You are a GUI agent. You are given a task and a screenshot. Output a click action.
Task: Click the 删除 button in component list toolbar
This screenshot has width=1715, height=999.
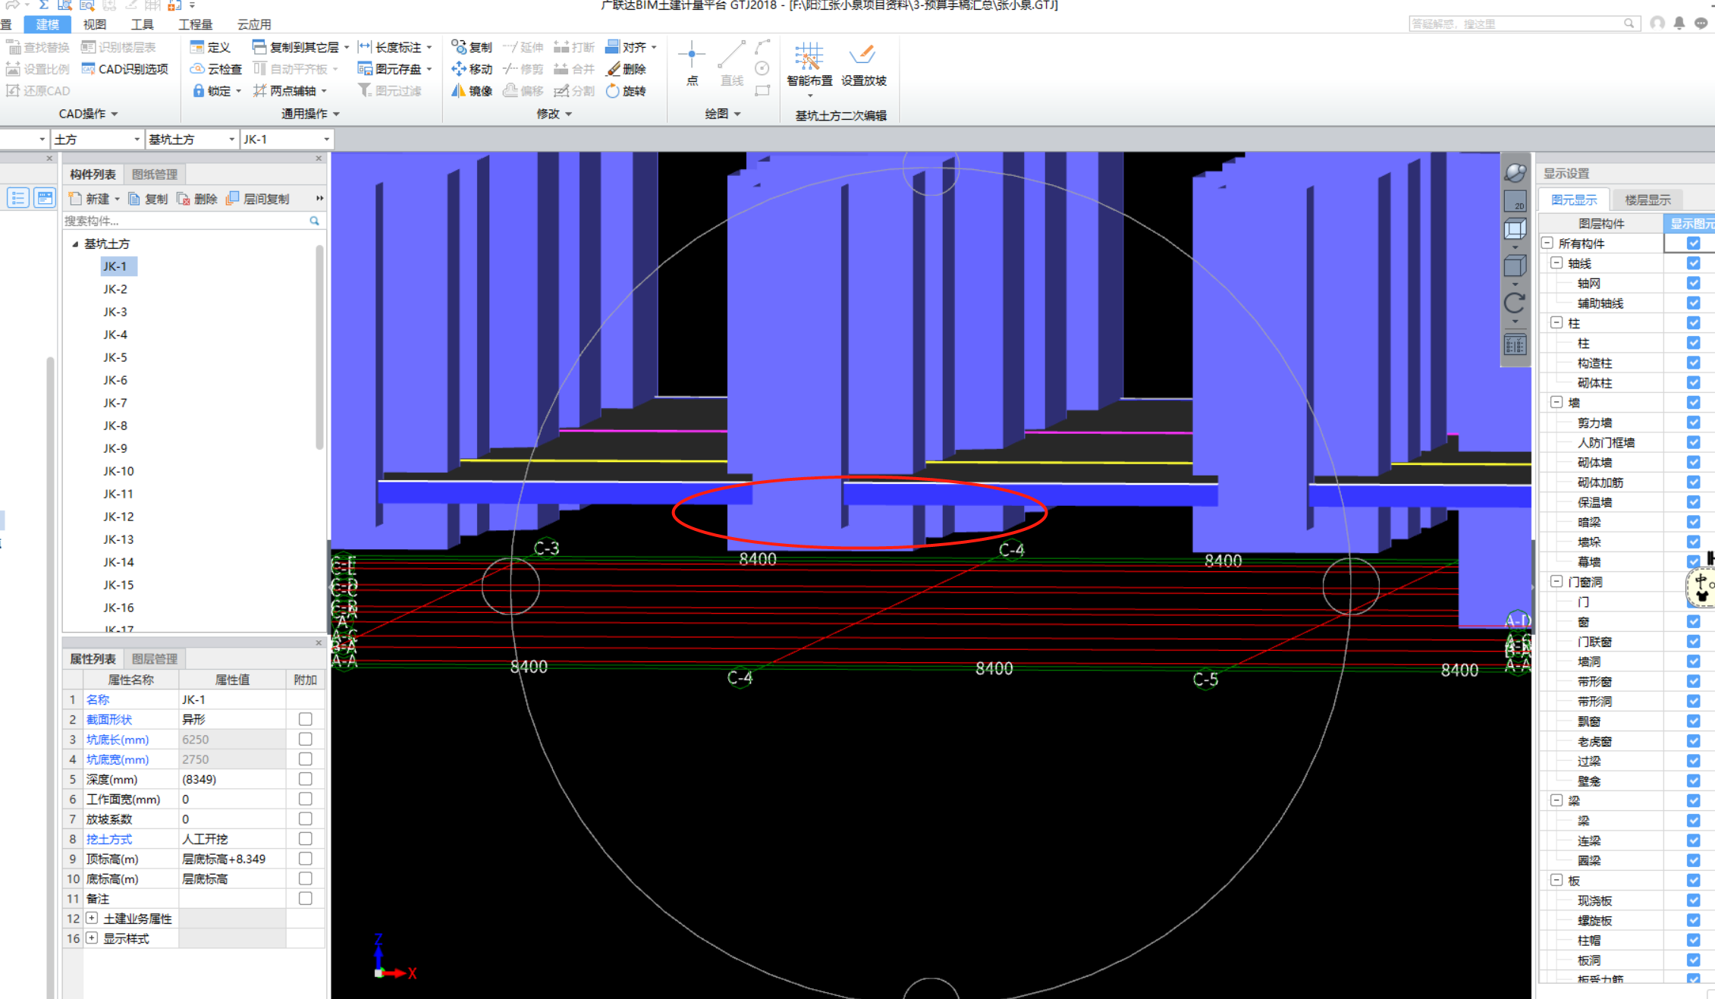tap(197, 199)
